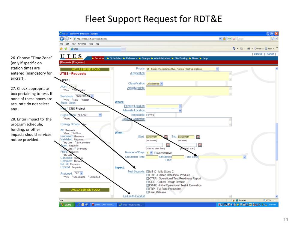Image resolution: width=307 pixels, height=230 pixels.
Task: Open the Classification dropdown
Action: pyautogui.click(x=162, y=84)
